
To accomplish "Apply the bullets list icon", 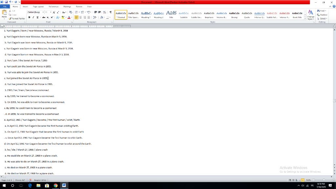I will [x=76, y=12].
